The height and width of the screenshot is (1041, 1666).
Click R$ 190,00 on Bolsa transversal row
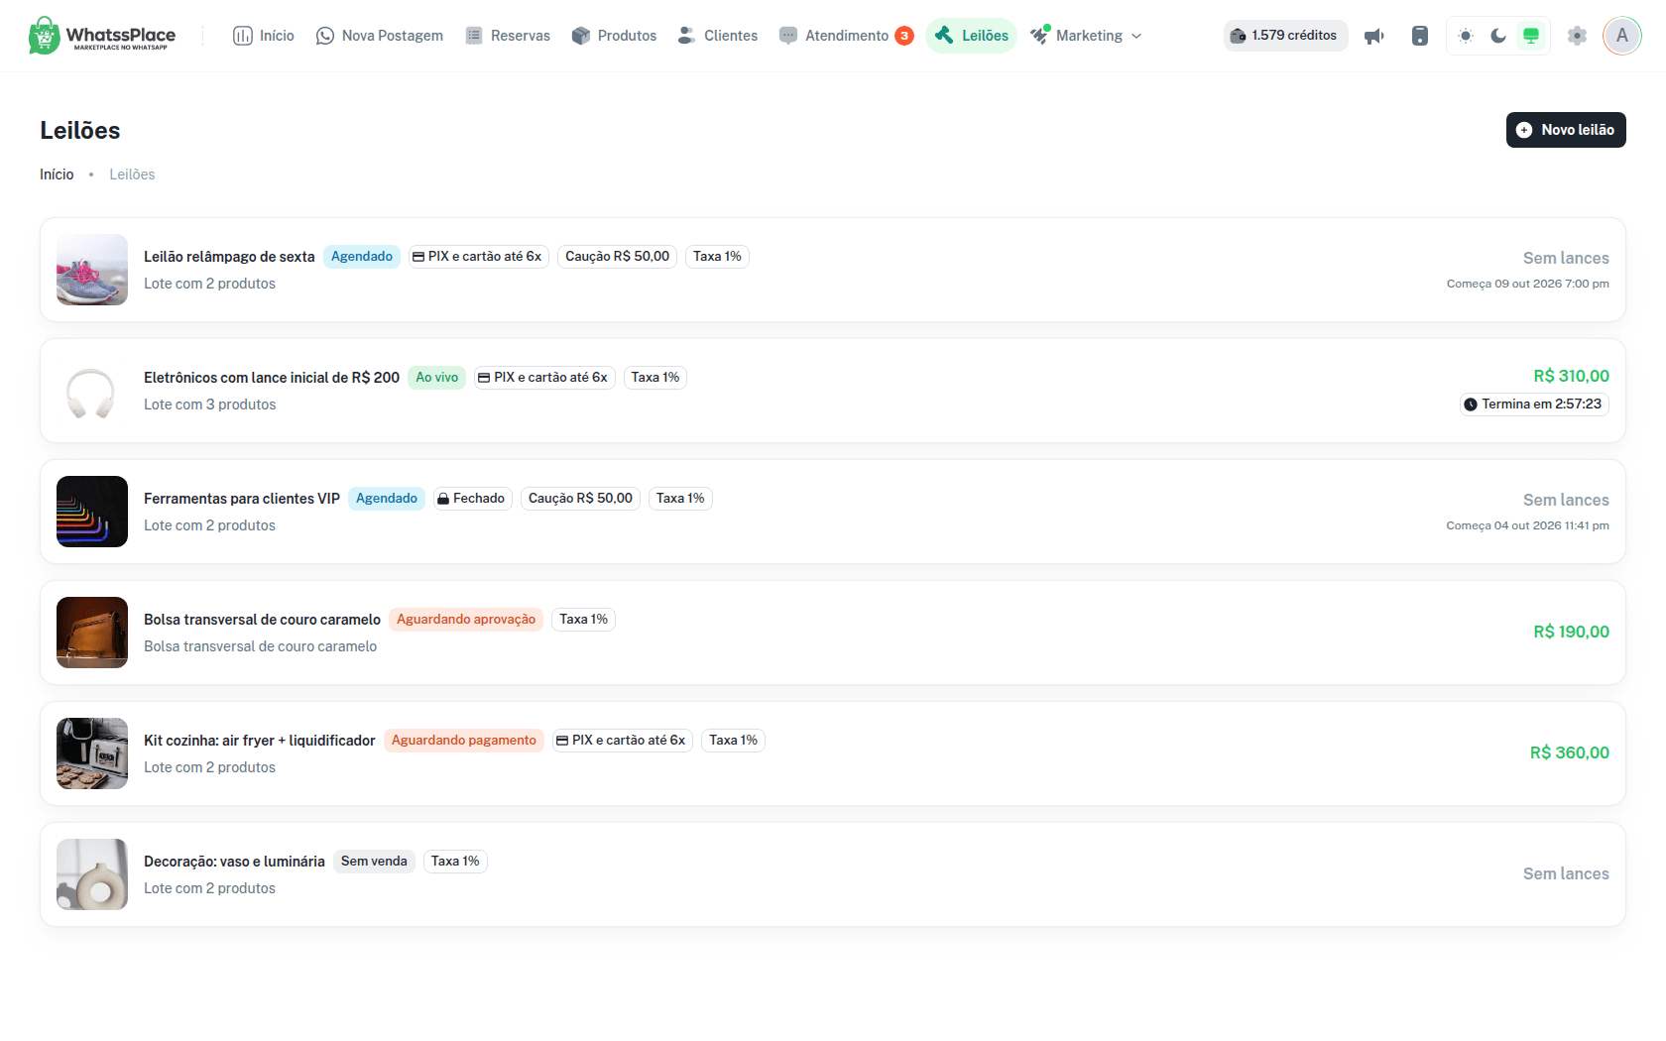[1572, 632]
